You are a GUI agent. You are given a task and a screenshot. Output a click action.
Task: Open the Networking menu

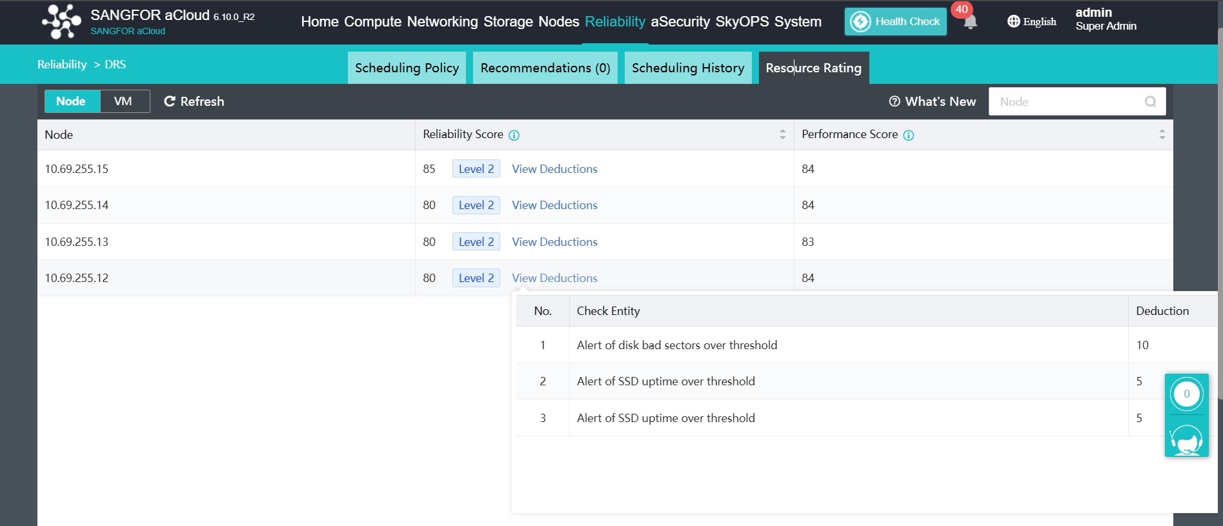pos(442,21)
